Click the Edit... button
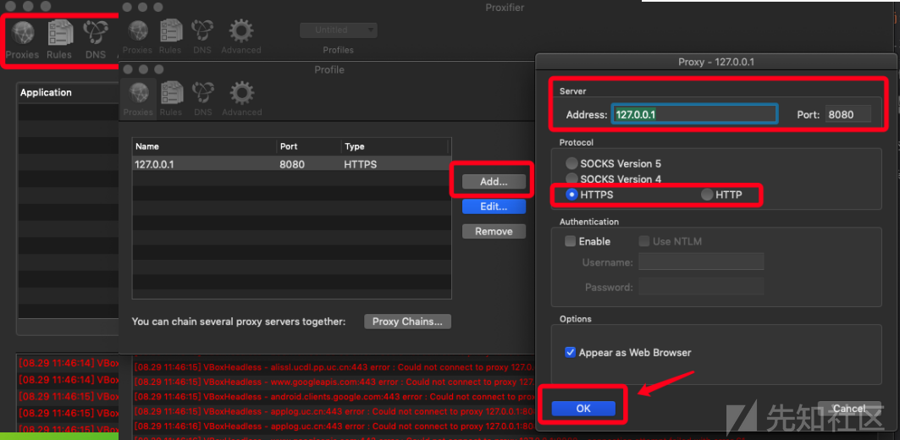Viewport: 900px width, 440px height. 494,206
